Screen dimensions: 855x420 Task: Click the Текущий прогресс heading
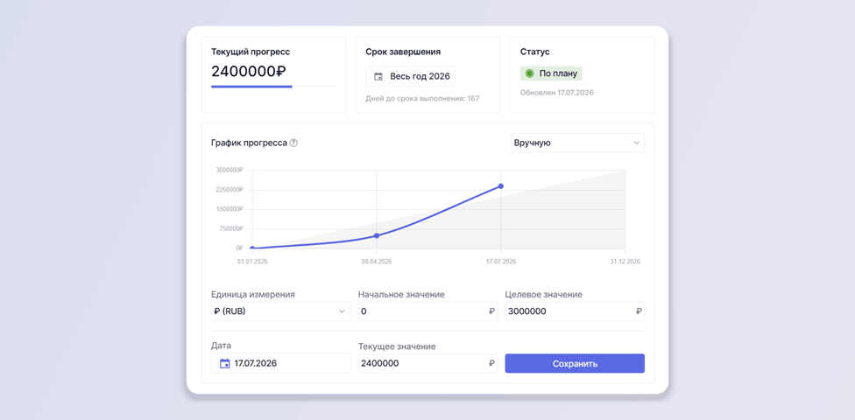tap(251, 52)
